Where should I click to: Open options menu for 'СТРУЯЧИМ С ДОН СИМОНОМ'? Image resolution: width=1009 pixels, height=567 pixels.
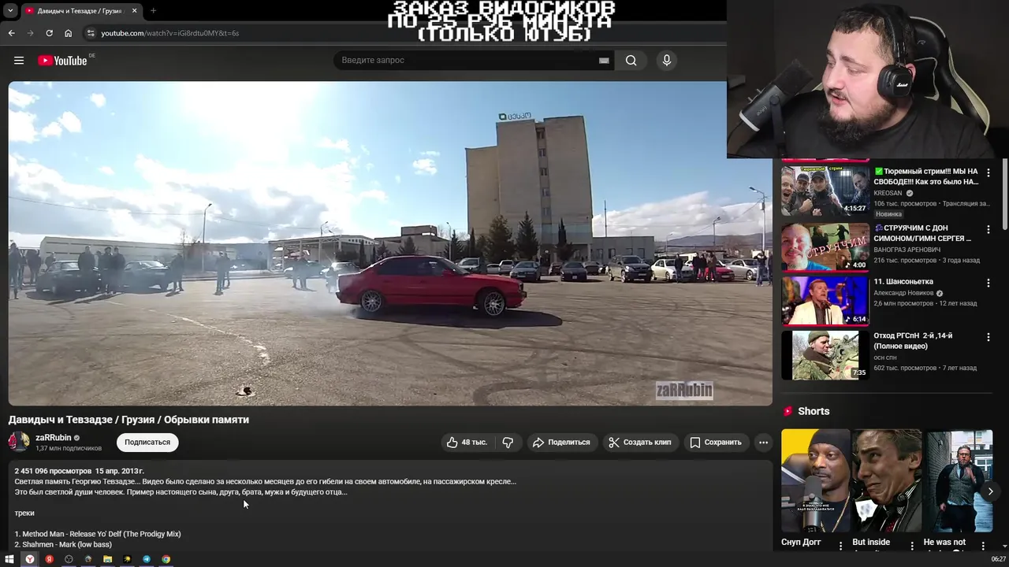click(989, 229)
